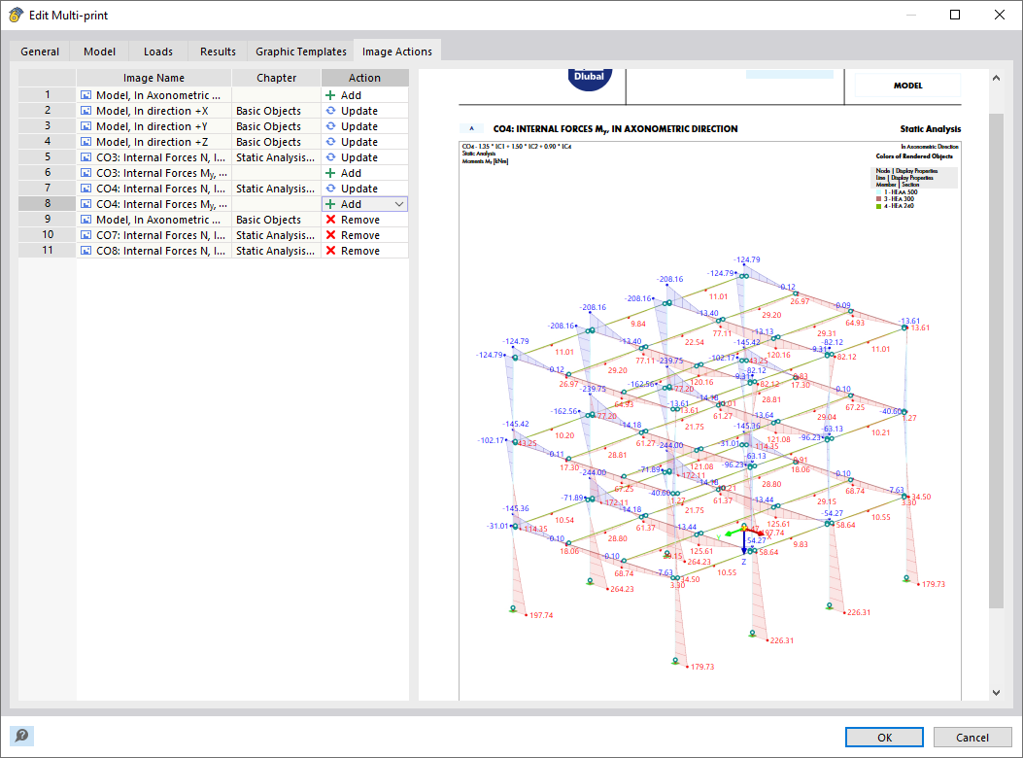Click red X Remove icon in row 9
Image resolution: width=1023 pixels, height=758 pixels.
[330, 220]
